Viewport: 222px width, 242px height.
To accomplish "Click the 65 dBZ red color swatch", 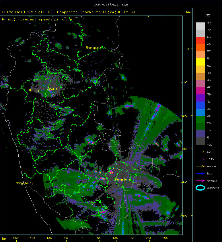I will click(200, 40).
